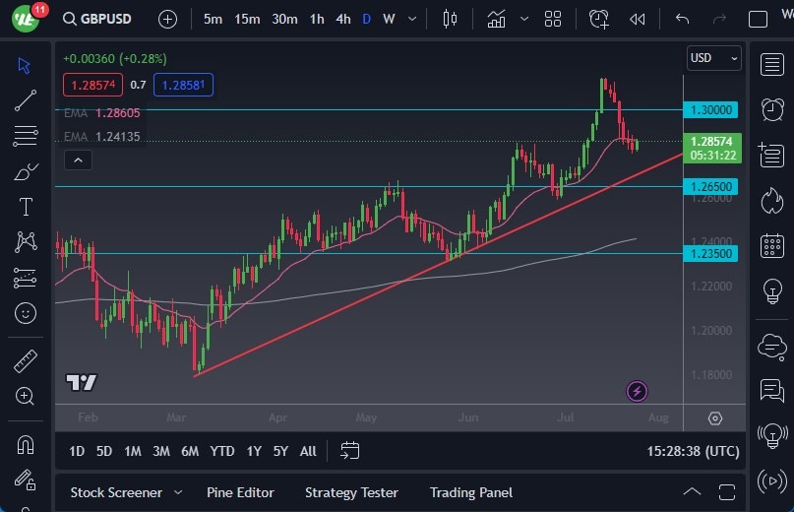Set the chart range to YTD
This screenshot has width=794, height=512.
click(x=222, y=451)
